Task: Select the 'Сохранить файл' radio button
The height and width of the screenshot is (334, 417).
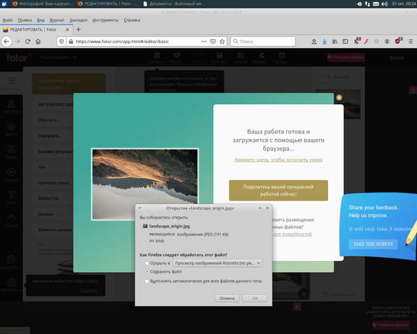Action: [147, 271]
